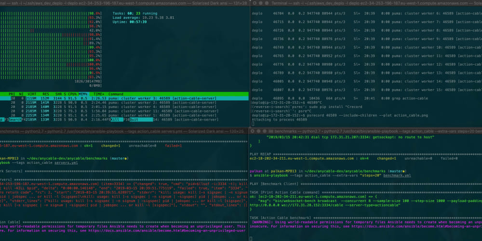482x241 pixels.
Task: Click the Tasks: 60; 23 running line
Action: click(x=134, y=13)
